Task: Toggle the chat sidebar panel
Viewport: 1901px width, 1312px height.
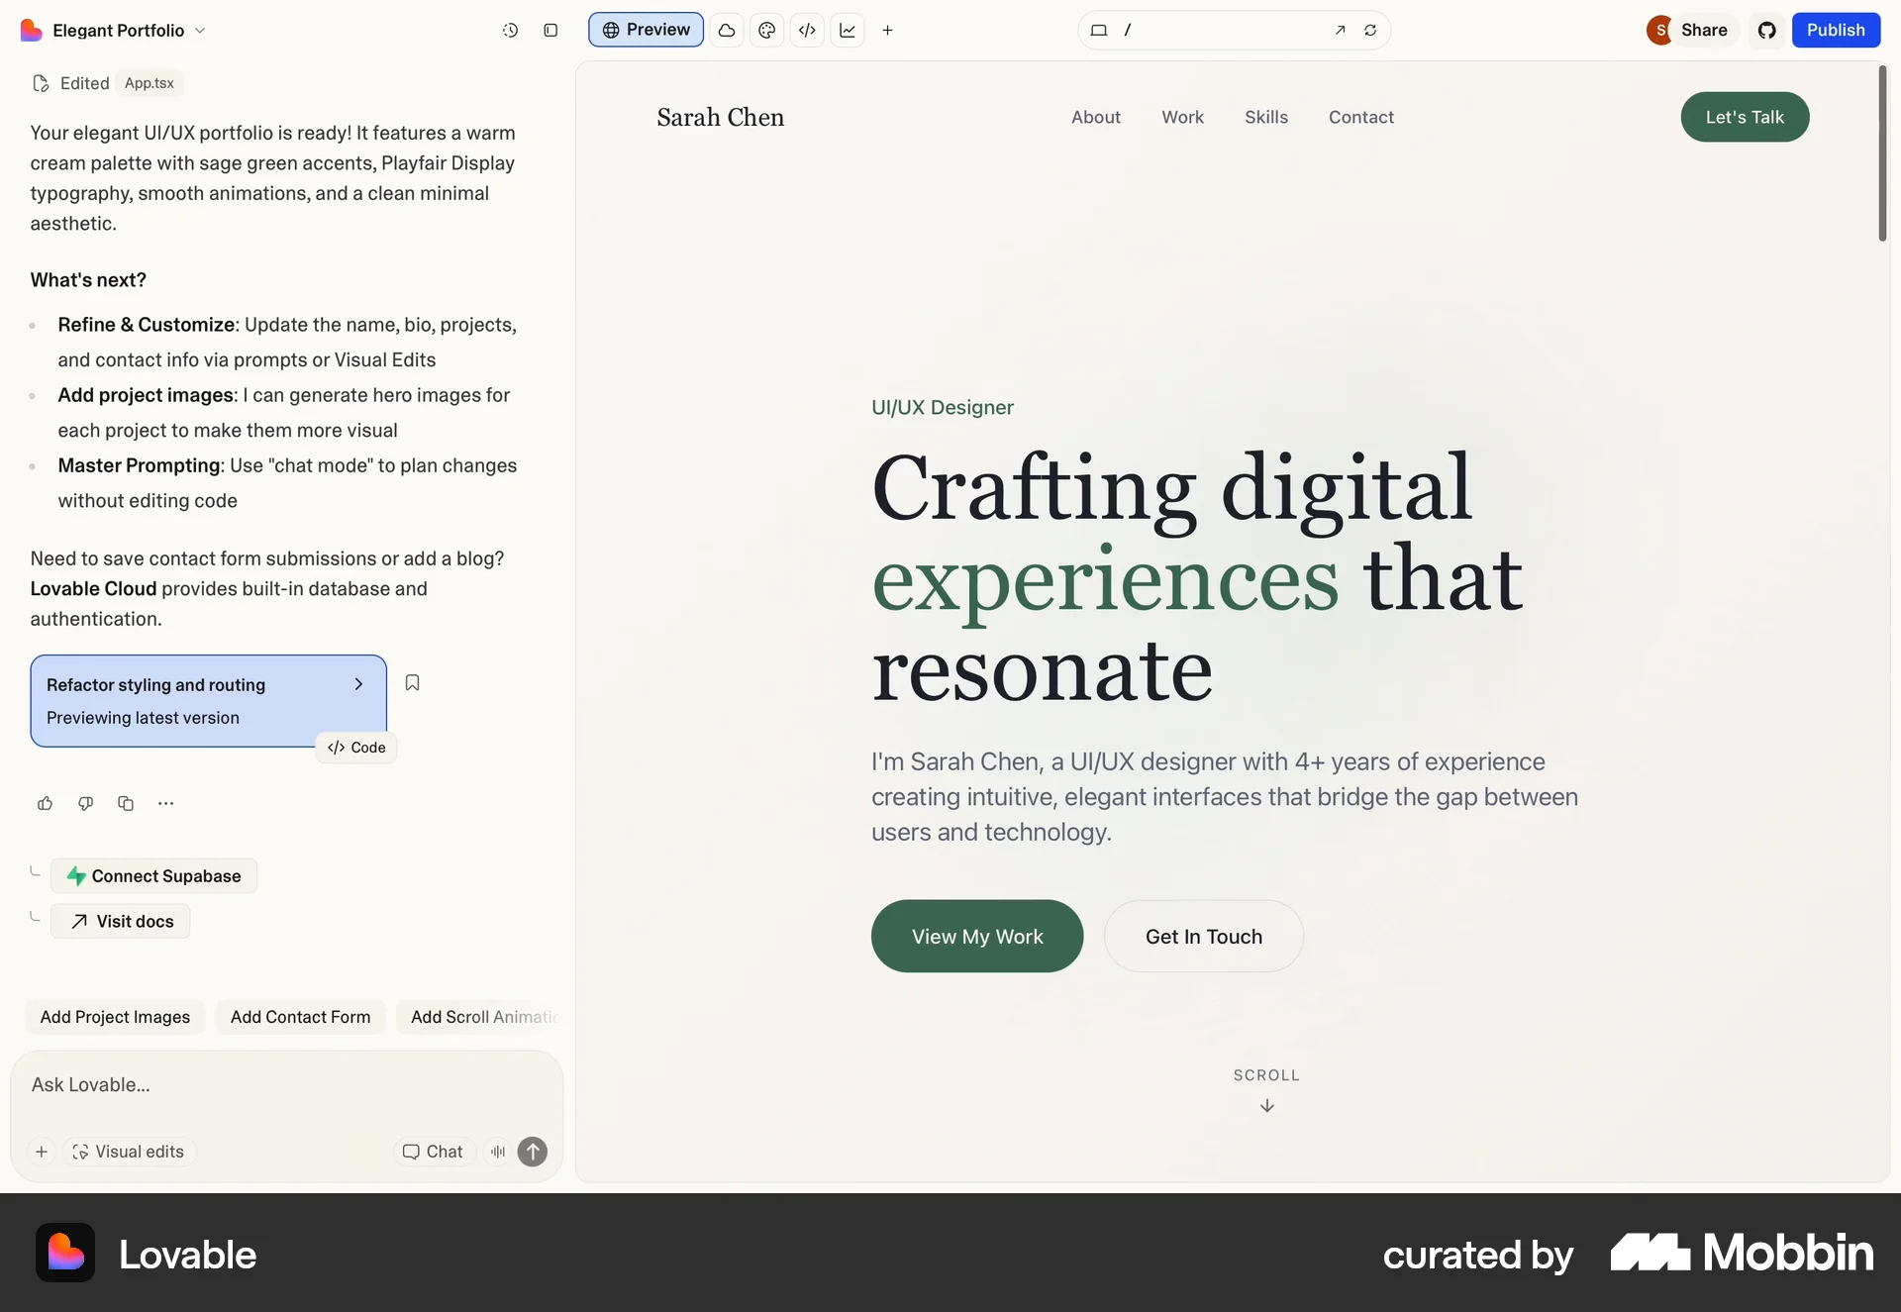Action: point(551,30)
